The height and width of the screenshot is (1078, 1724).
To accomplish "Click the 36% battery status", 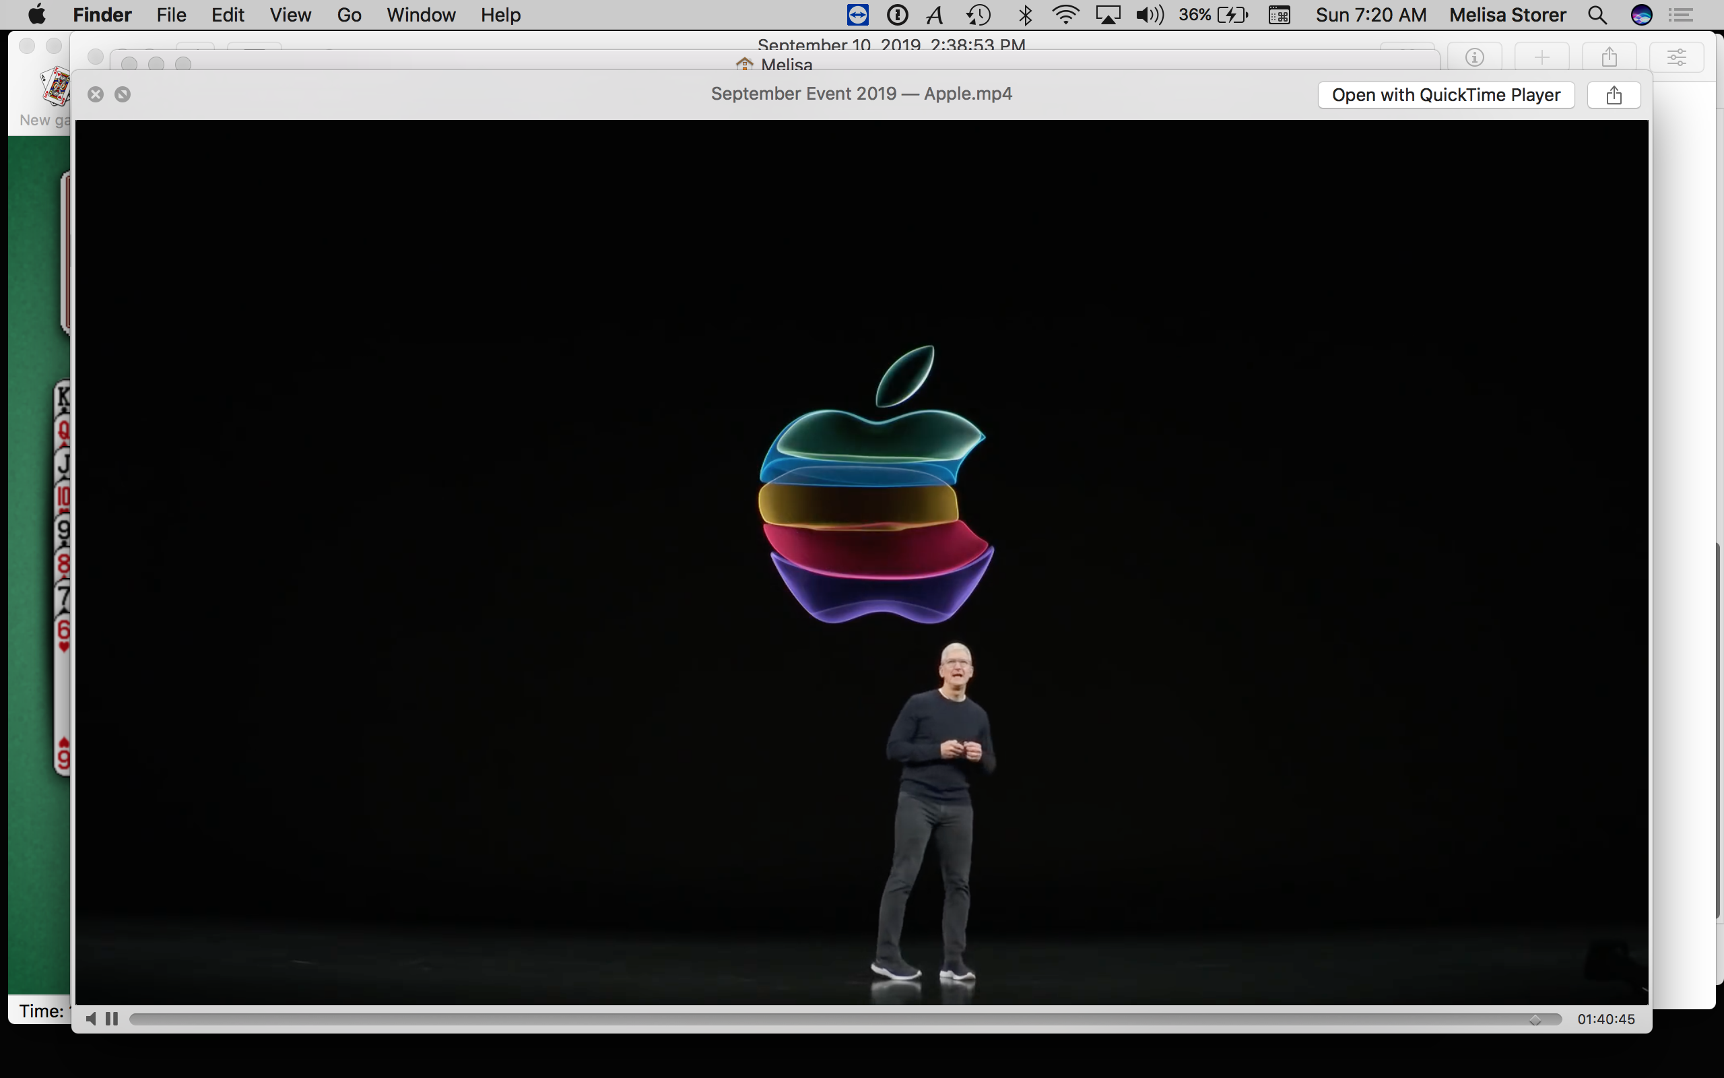I will (1214, 15).
